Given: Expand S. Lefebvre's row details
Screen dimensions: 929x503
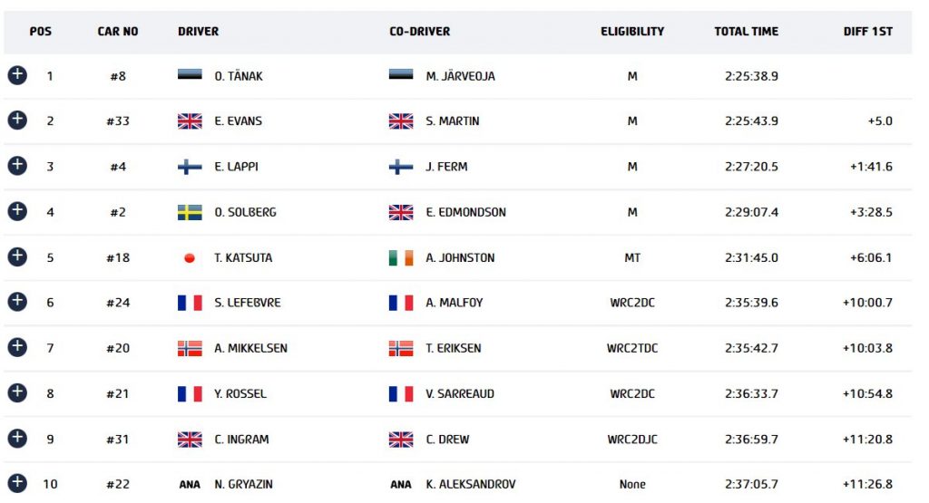Looking at the screenshot, I should pyautogui.click(x=17, y=302).
